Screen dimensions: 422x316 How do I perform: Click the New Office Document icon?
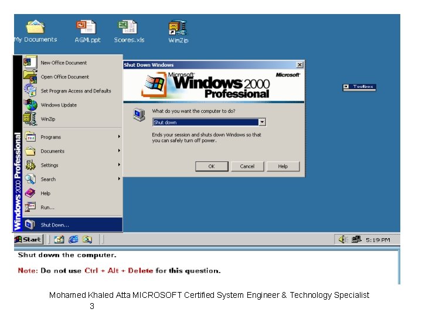30,63
